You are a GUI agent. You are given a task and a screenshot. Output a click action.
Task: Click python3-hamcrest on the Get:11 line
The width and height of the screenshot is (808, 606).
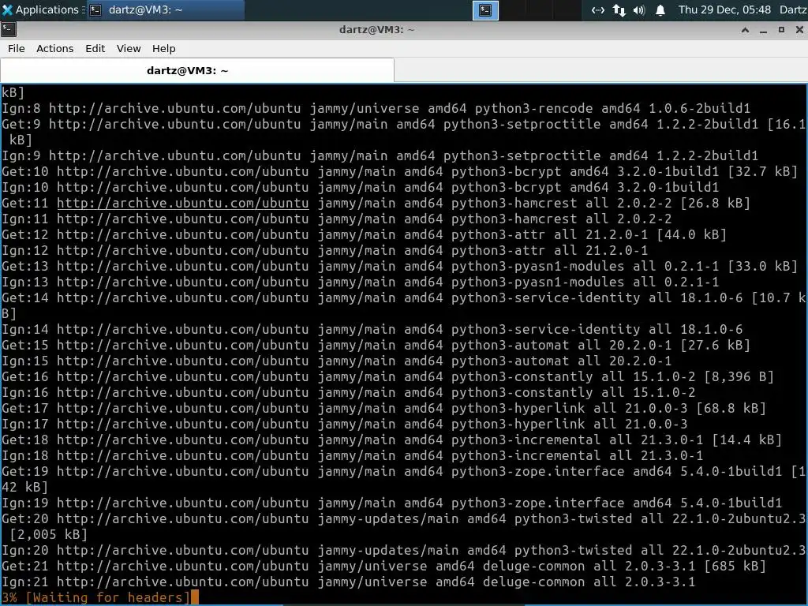tap(514, 203)
